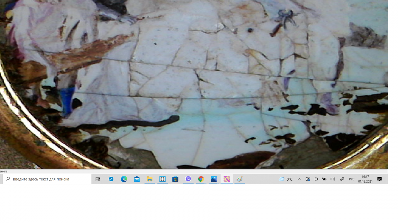
Task: Open Microsoft Store from the taskbar
Action: (175, 179)
